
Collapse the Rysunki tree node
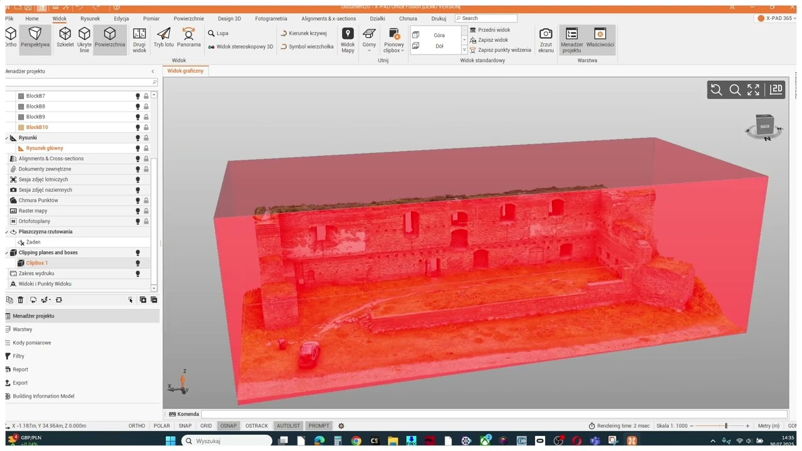click(7, 138)
